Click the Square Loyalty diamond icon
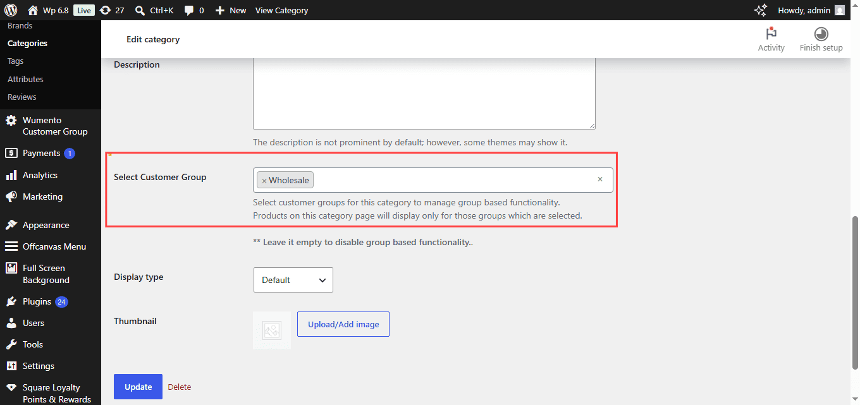 pyautogui.click(x=11, y=387)
